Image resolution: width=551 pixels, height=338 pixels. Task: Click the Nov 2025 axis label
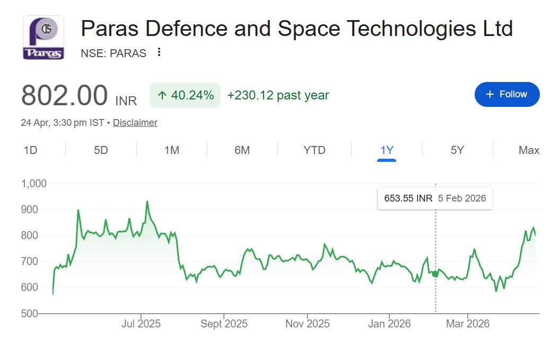308,324
